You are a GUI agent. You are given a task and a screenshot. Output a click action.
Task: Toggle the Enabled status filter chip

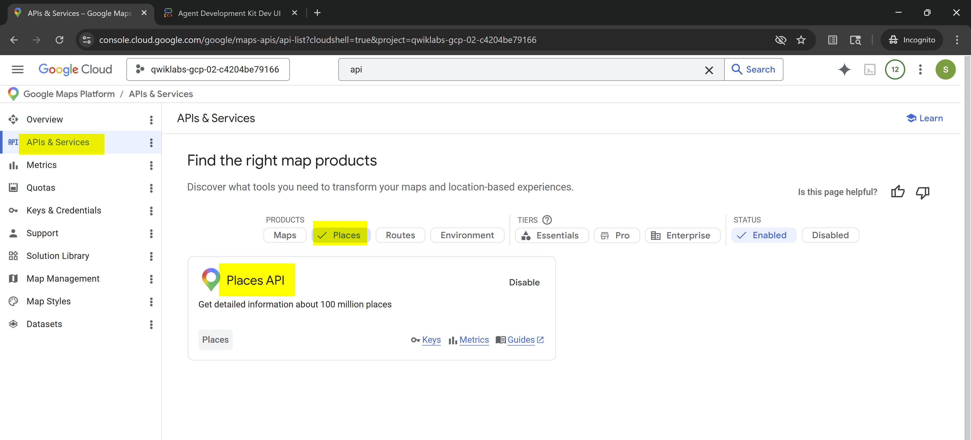pos(763,235)
